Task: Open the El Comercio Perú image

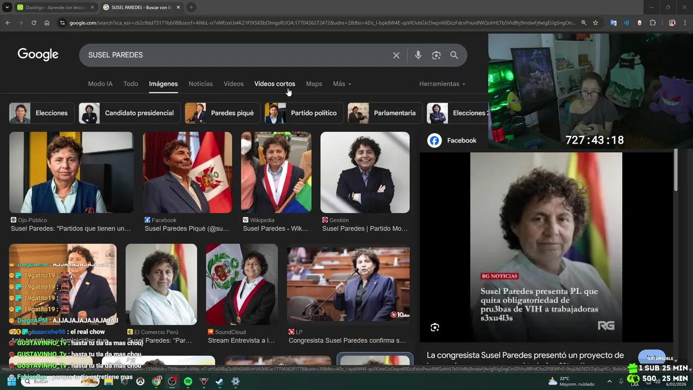Action: [x=161, y=284]
